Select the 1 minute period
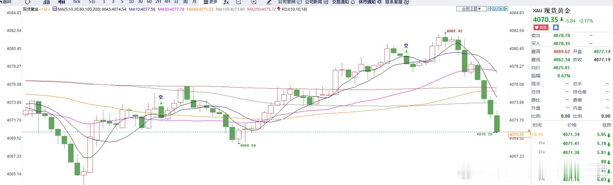The width and height of the screenshot is (613, 185). pyautogui.click(x=104, y=2)
